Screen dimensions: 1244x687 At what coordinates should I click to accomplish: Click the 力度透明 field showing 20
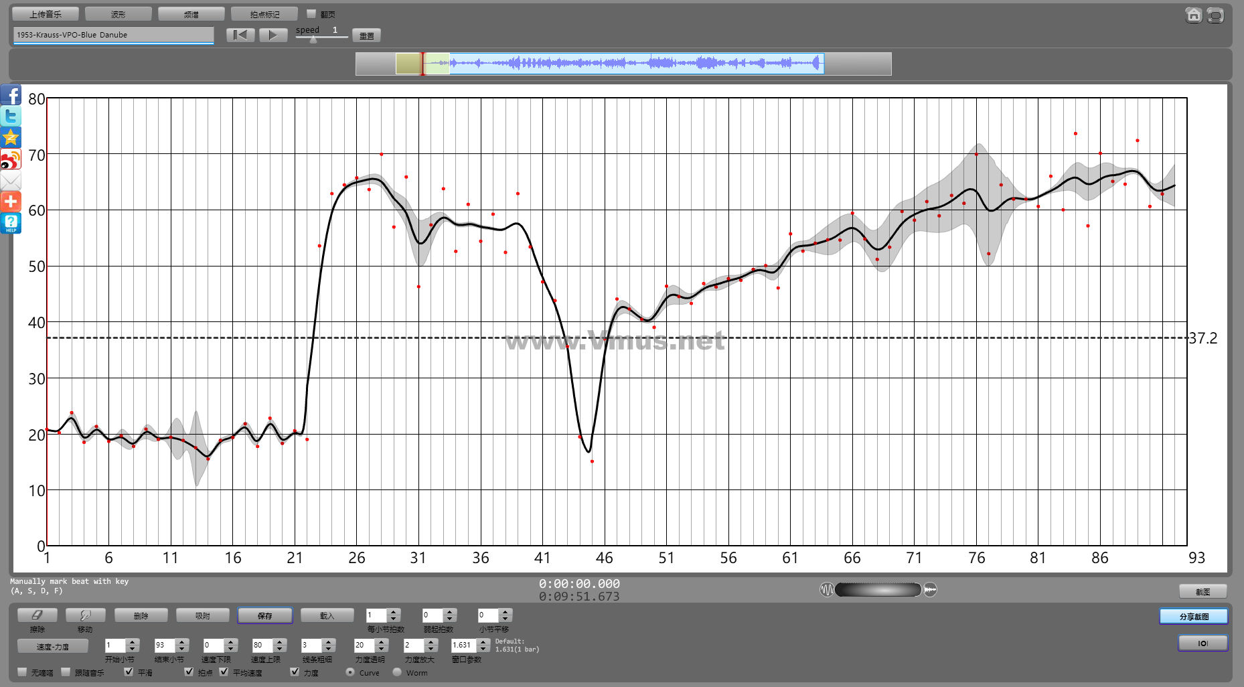(x=365, y=645)
